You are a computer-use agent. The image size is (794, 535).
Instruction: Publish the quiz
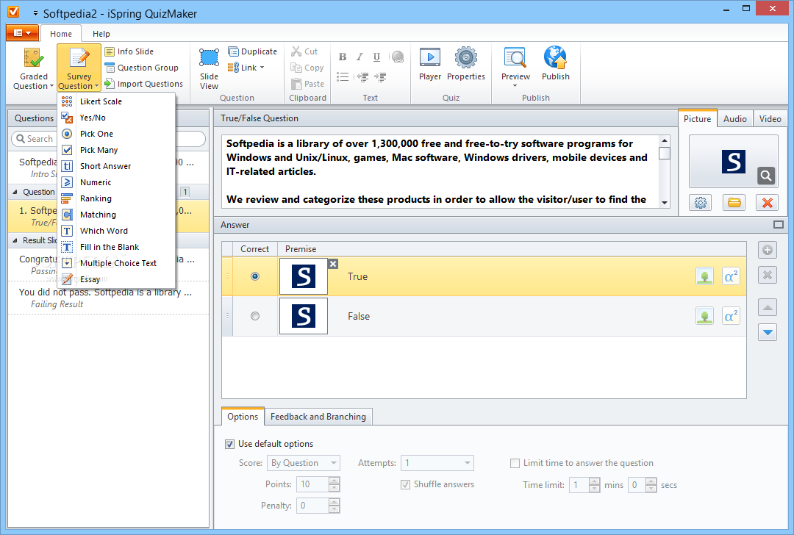coord(556,64)
